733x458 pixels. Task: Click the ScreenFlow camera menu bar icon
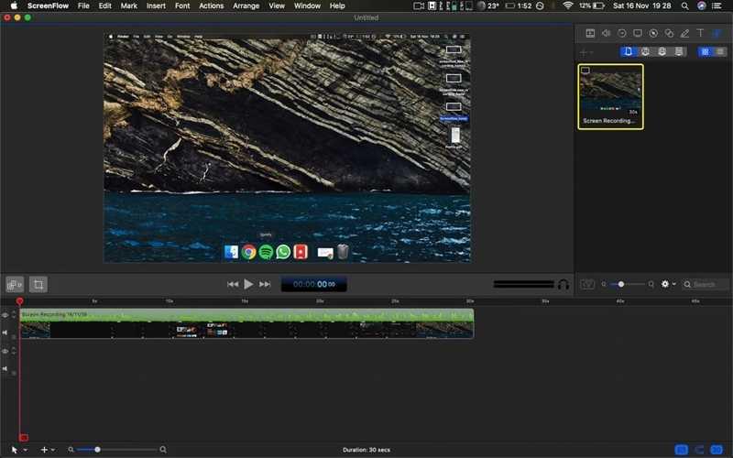tap(419, 5)
